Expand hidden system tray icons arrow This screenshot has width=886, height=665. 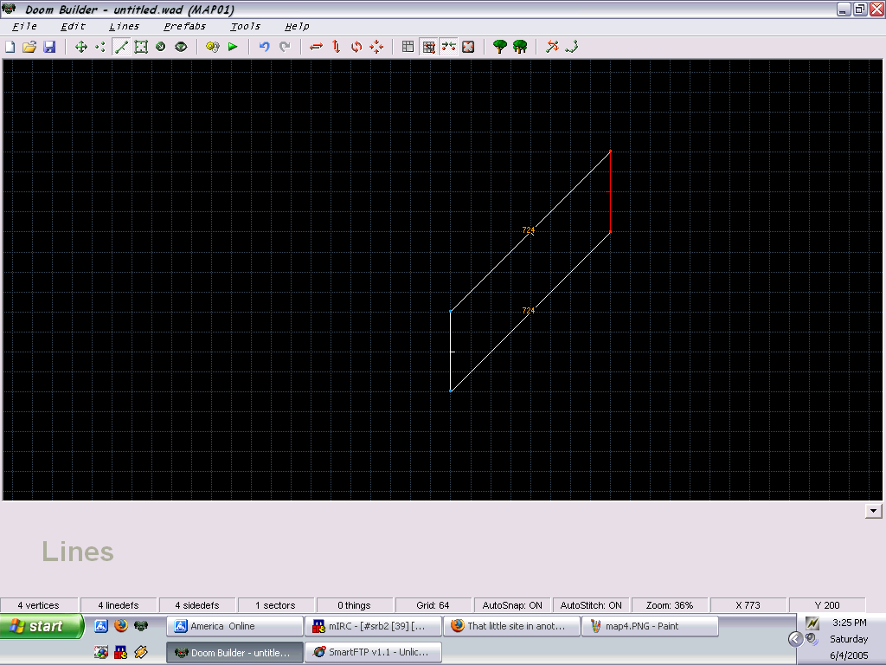(796, 639)
